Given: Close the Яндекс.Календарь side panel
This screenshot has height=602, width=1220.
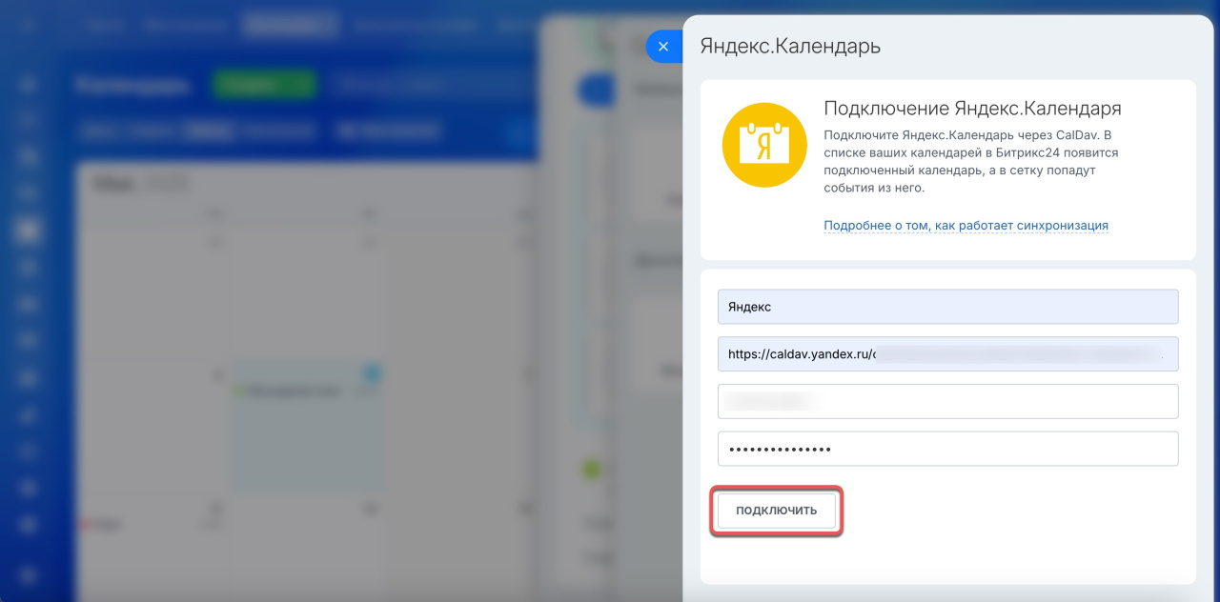Looking at the screenshot, I should [x=664, y=47].
